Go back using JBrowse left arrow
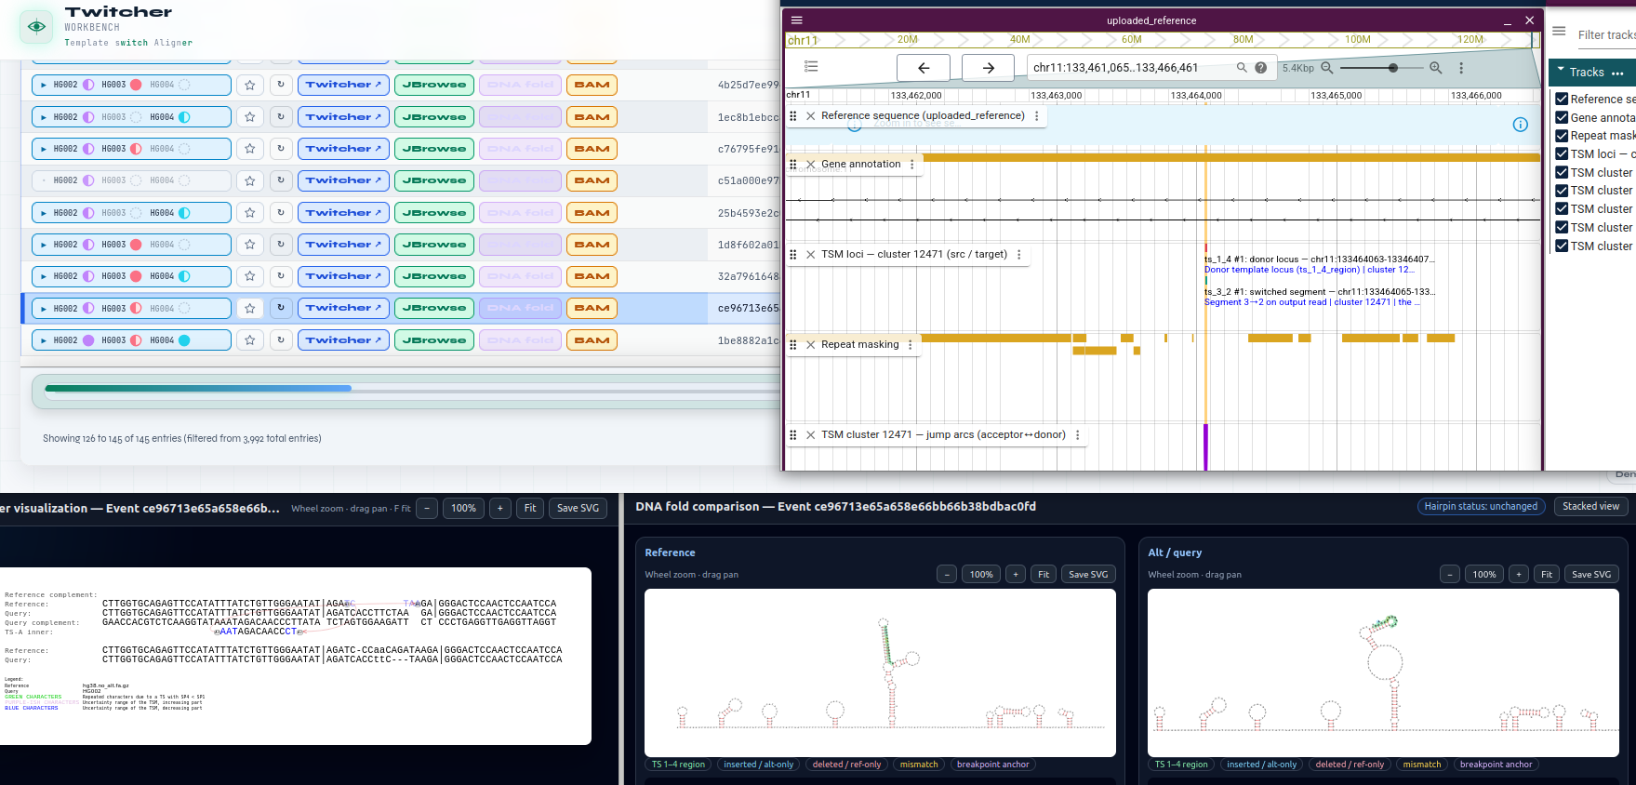Viewport: 1636px width, 785px height. [924, 68]
